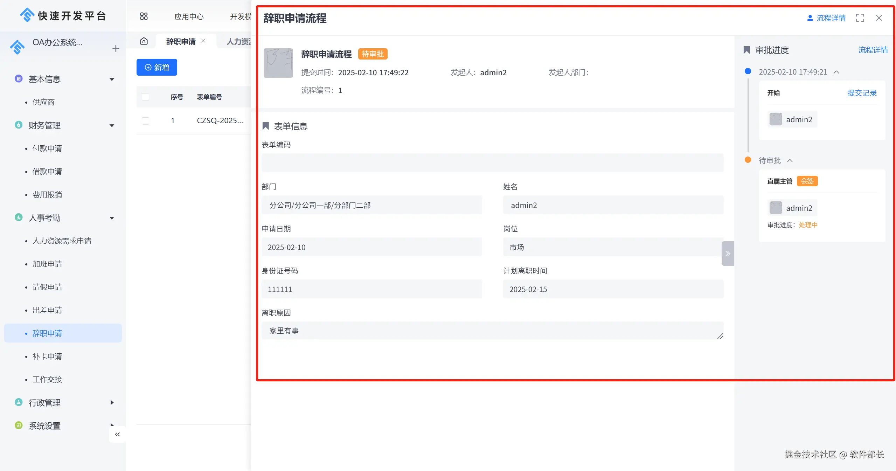The width and height of the screenshot is (896, 471).
Task: Collapse the 2025-02-10 17:49:21 timeline step
Action: [x=836, y=72]
